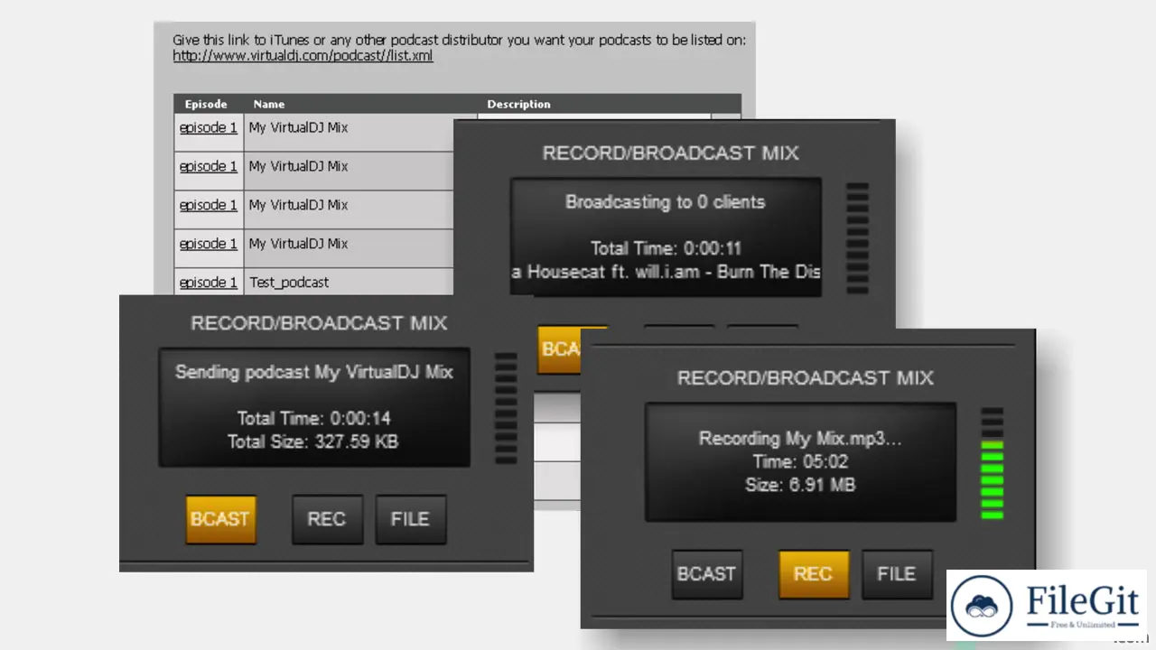This screenshot has width=1156, height=650.
Task: Click RECORD/BROADCAST MIX title of Broadcasting panel
Action: [x=671, y=153]
